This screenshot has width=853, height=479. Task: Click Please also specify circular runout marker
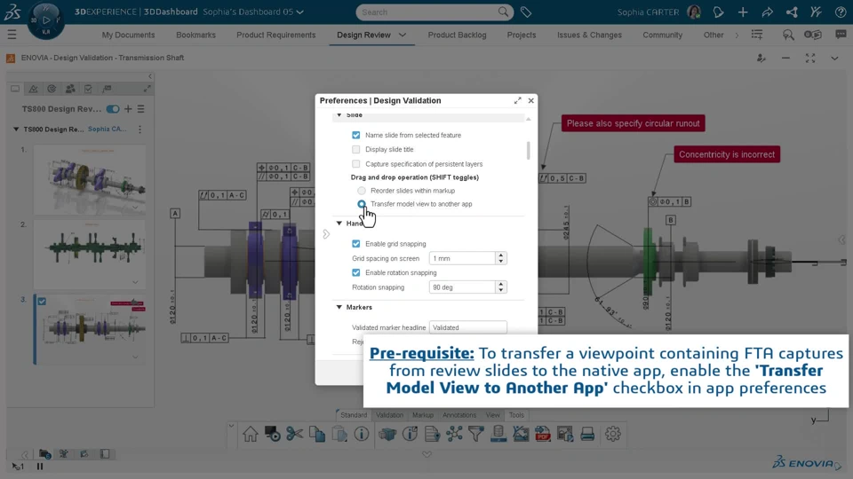click(634, 123)
